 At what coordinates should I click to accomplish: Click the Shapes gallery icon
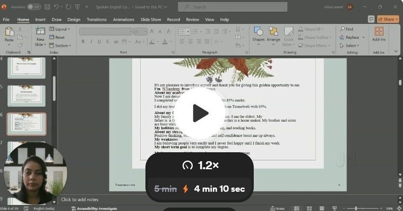click(x=258, y=31)
